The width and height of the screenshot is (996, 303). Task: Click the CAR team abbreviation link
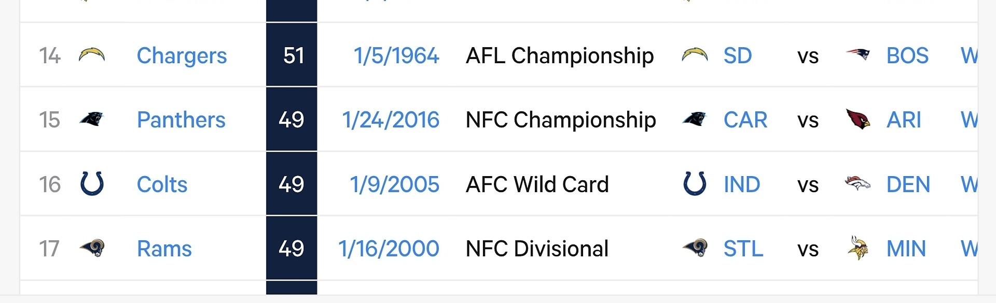pyautogui.click(x=745, y=120)
